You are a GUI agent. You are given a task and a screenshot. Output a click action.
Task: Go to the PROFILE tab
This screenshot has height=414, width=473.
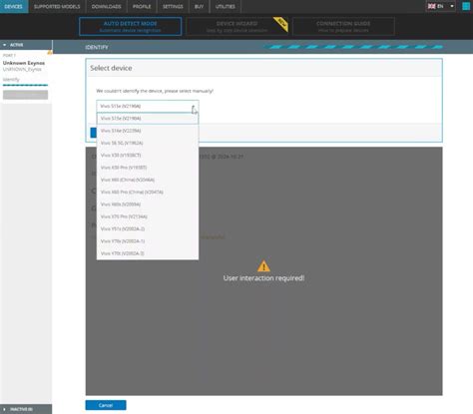click(x=142, y=6)
